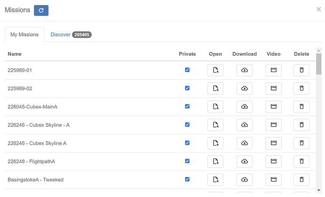
Task: Click the scrollbar down arrow
Action: (x=319, y=190)
